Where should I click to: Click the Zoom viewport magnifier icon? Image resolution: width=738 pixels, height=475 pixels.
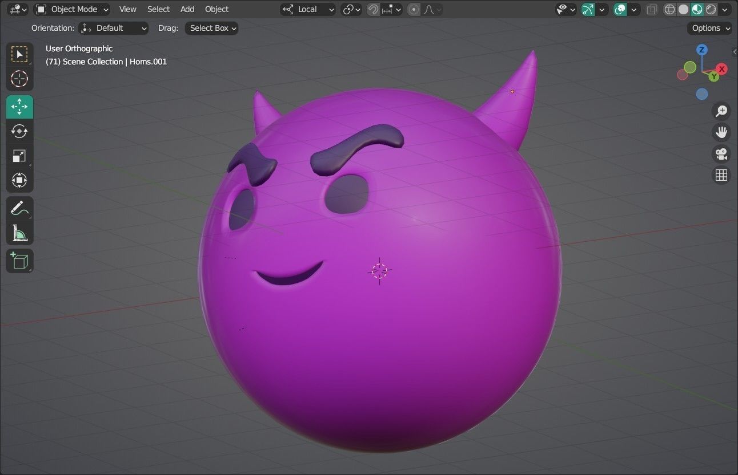coord(721,111)
